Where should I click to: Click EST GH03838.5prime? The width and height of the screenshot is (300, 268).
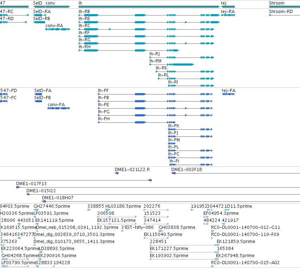pyautogui.click(x=177, y=227)
